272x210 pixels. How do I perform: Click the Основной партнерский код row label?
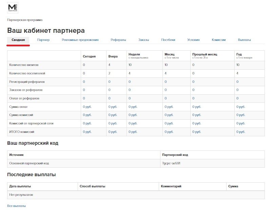tap(29, 163)
